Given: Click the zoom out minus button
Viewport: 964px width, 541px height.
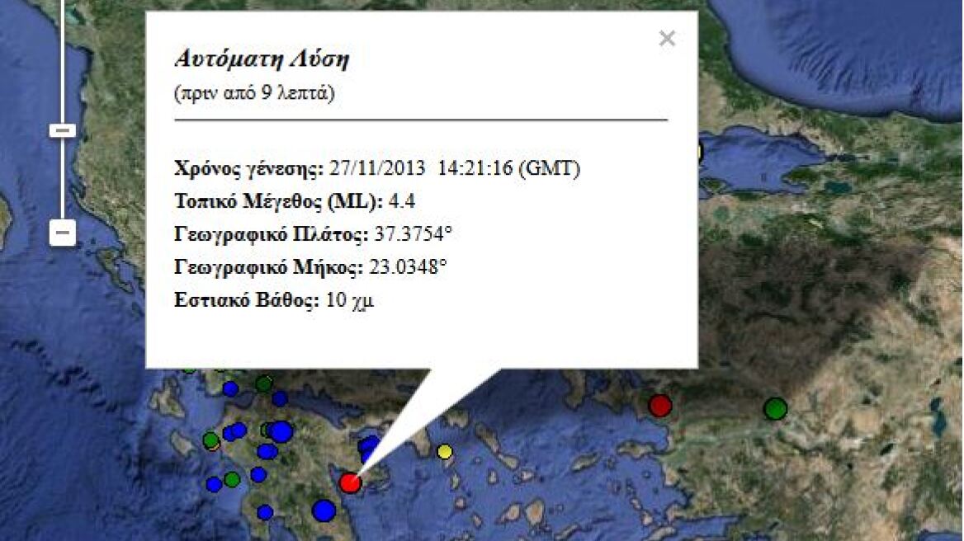Looking at the screenshot, I should (x=61, y=232).
